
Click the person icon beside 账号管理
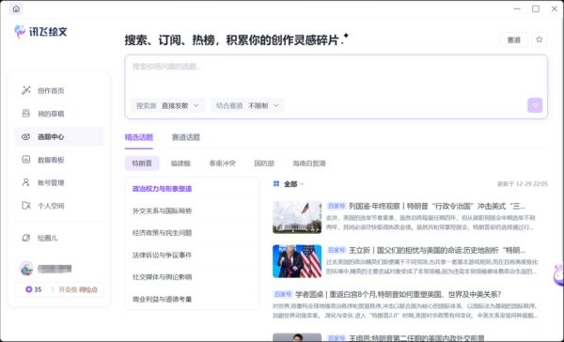point(26,182)
